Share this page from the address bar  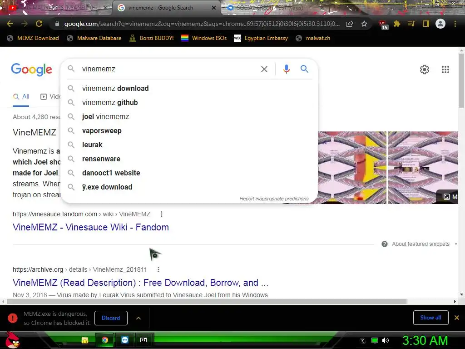point(350,24)
